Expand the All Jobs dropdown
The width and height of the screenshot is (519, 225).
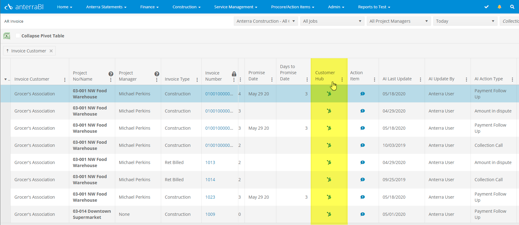click(332, 21)
